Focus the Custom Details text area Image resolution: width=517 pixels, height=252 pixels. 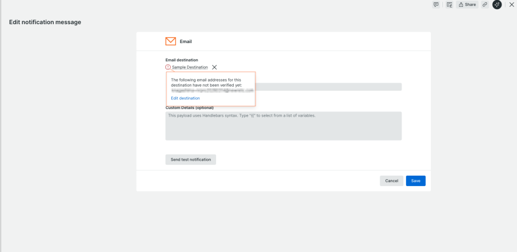point(284,126)
